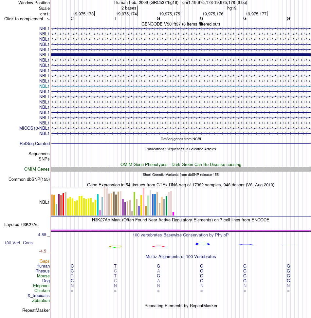
Task: Open 'Short Genetic Variants from dbSNP release 155' title
Action: tap(181, 175)
